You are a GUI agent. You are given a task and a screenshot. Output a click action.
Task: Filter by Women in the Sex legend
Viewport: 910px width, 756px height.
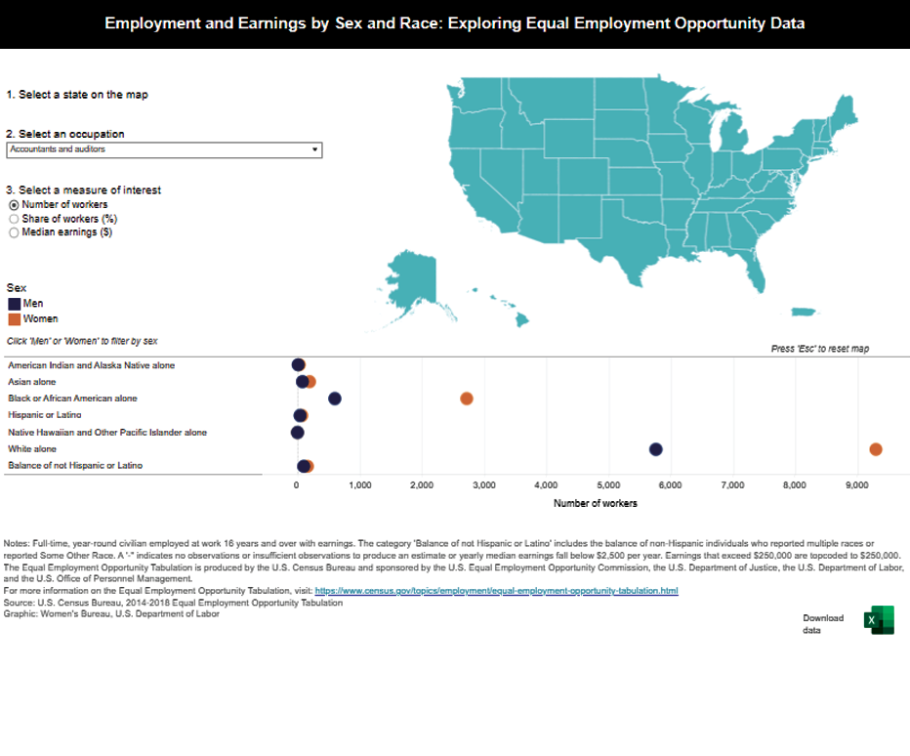tap(40, 318)
